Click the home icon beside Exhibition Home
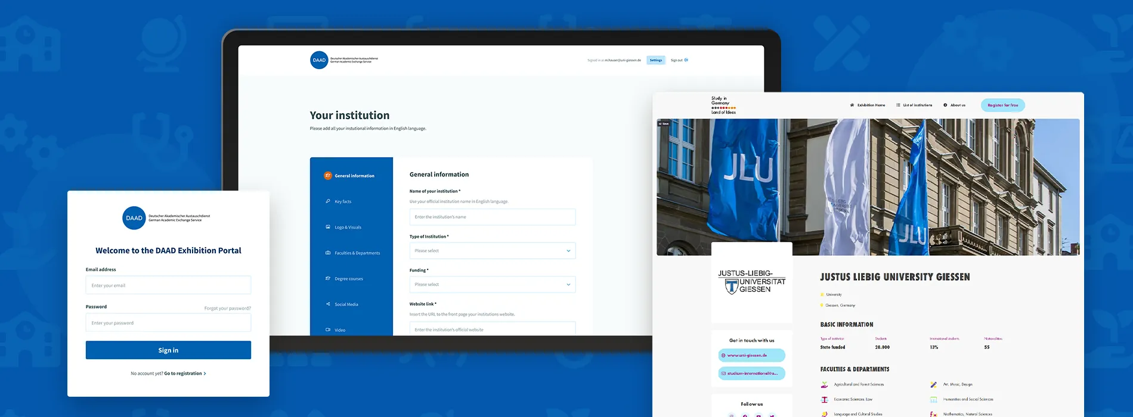This screenshot has width=1133, height=417. 852,105
